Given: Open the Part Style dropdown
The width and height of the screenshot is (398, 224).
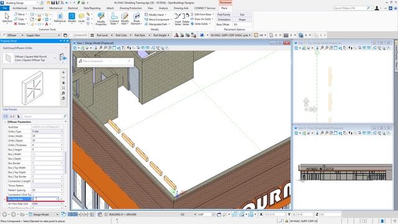Looking at the screenshot, I should [x=142, y=35].
